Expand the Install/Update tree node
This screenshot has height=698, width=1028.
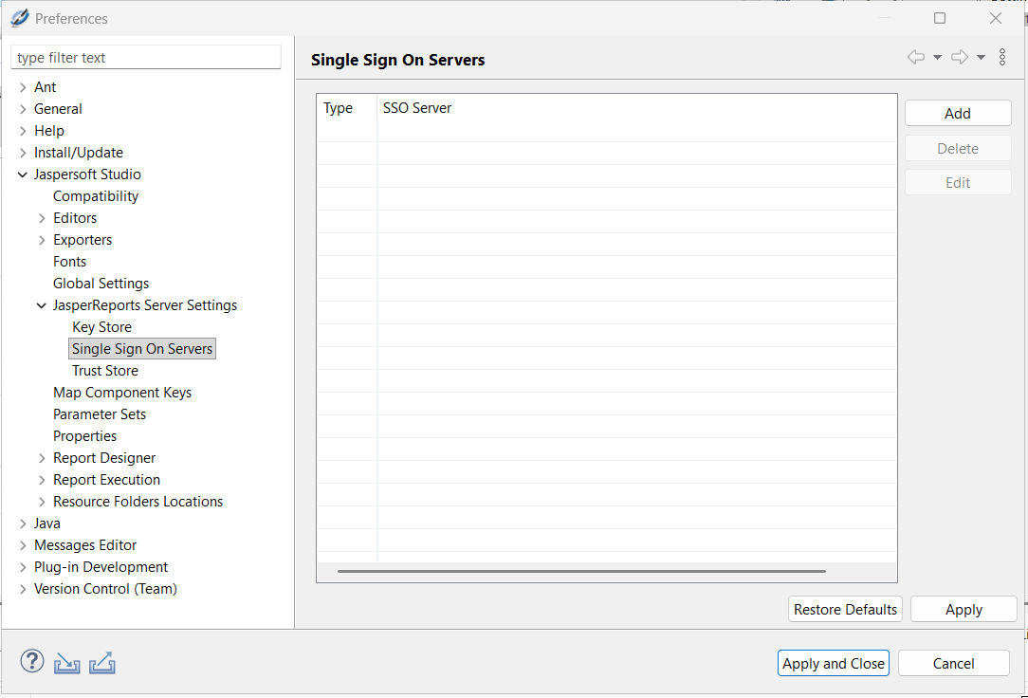[x=23, y=153]
